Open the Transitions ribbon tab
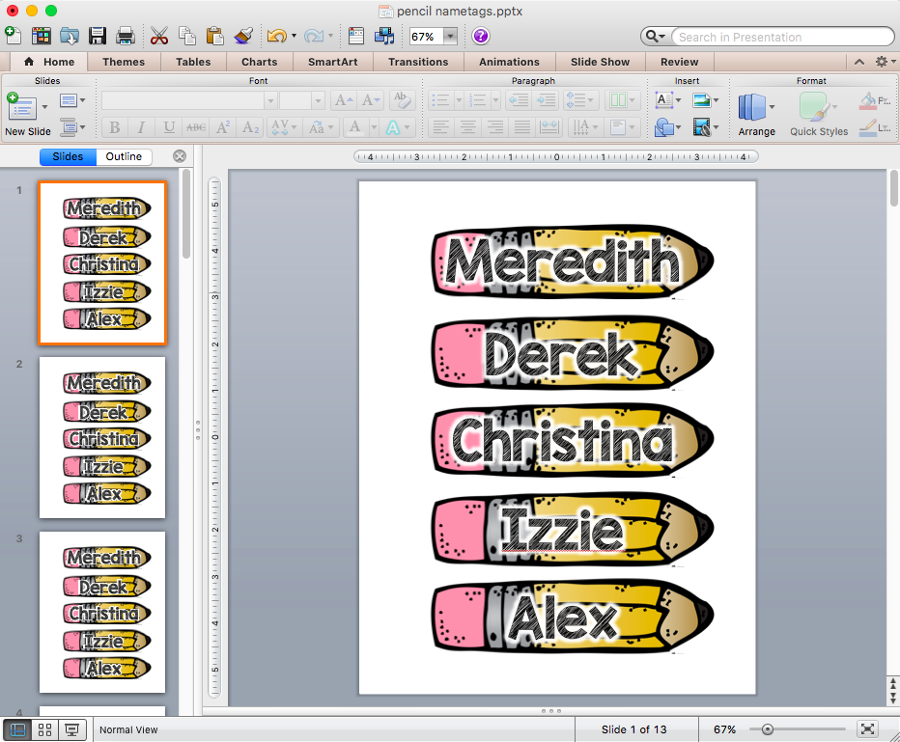The width and height of the screenshot is (900, 742). pos(418,62)
